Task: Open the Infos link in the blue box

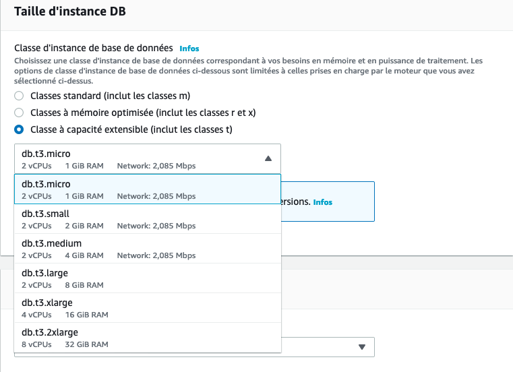Action: 323,201
